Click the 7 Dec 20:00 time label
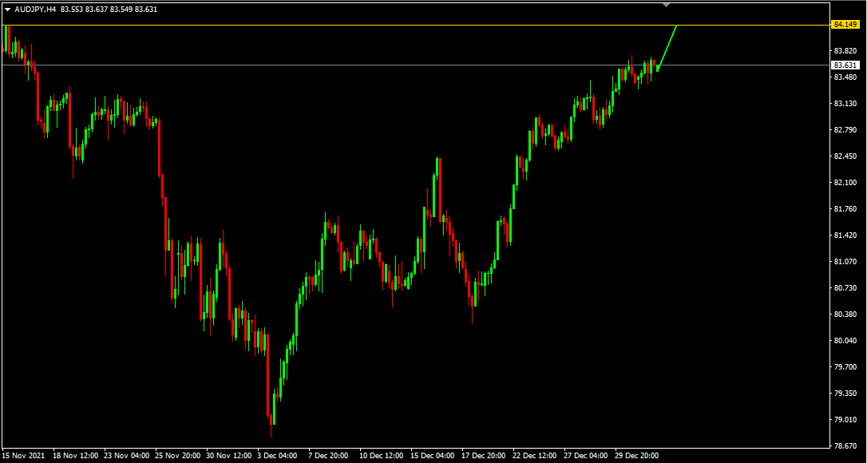 (x=328, y=456)
